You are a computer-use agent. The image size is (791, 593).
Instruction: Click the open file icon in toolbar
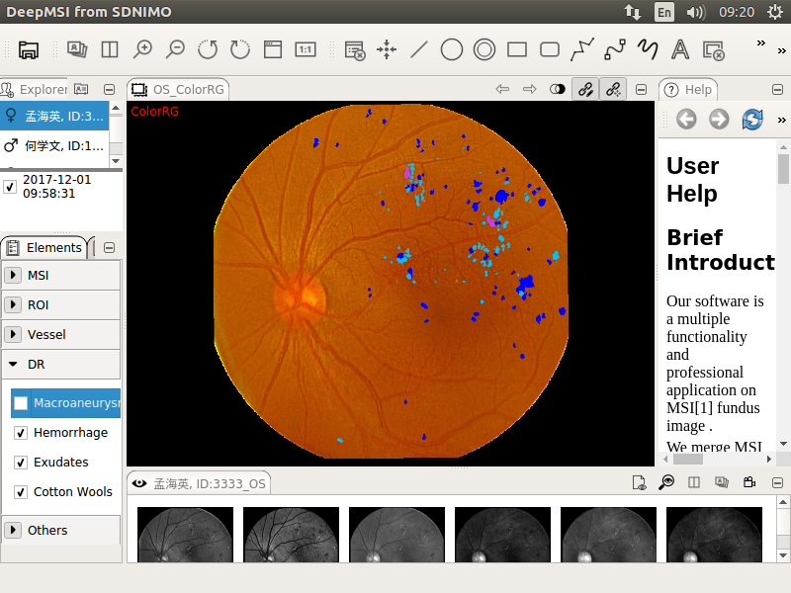point(29,49)
